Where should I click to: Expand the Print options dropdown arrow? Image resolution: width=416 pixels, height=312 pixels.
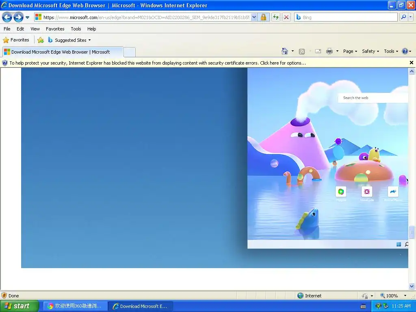click(337, 51)
